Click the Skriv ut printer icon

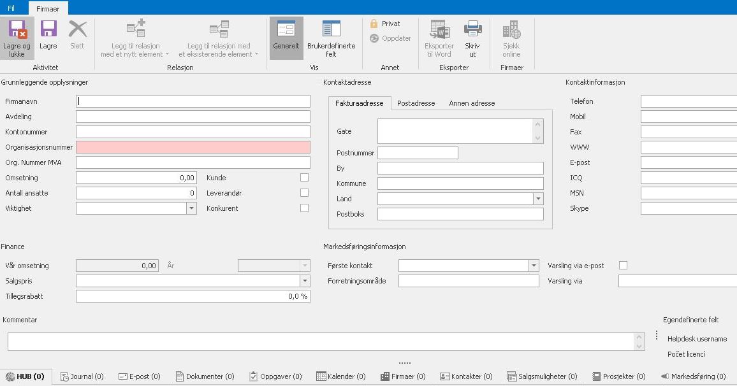click(473, 29)
